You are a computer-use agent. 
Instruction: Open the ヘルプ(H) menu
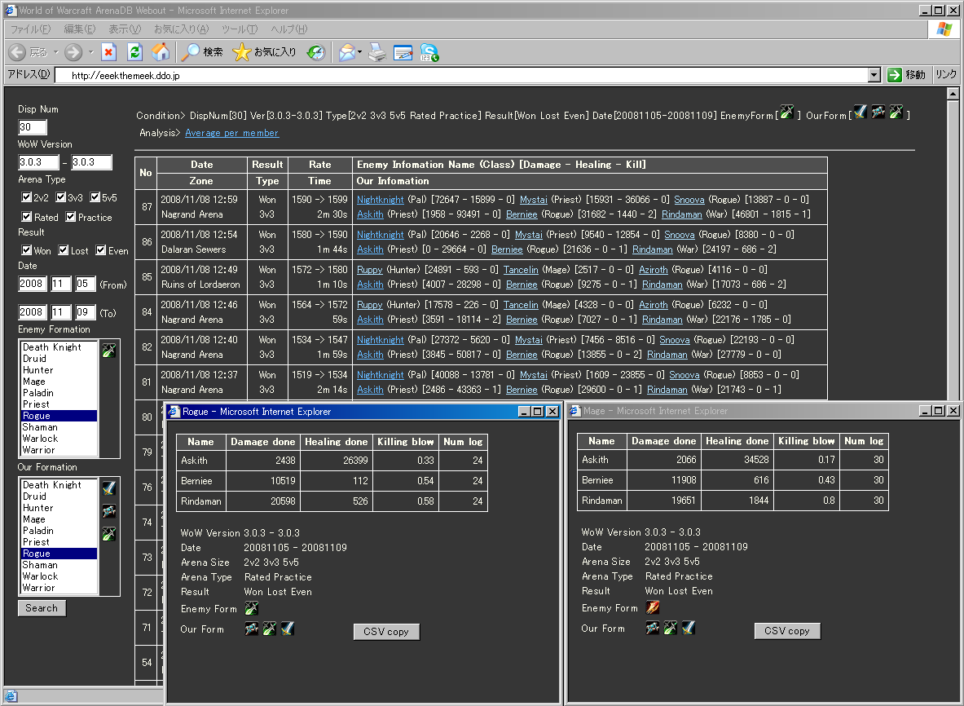[x=289, y=29]
